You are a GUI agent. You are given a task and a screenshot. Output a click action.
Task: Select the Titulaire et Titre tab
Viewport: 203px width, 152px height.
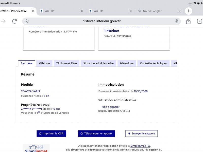66,63
